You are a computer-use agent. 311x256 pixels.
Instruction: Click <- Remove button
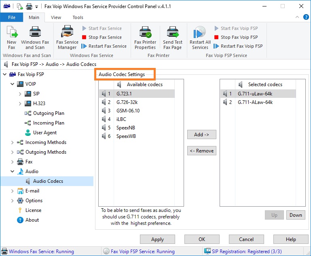point(202,151)
